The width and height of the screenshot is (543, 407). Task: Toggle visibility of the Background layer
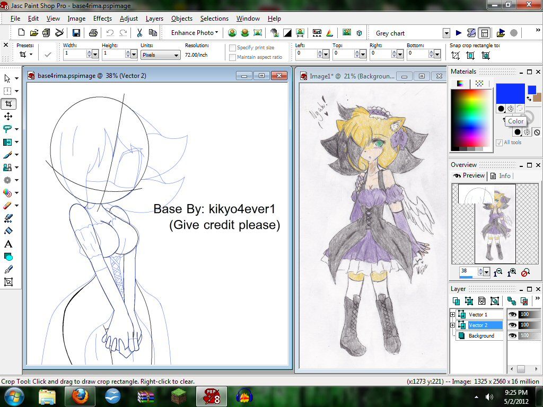point(513,335)
